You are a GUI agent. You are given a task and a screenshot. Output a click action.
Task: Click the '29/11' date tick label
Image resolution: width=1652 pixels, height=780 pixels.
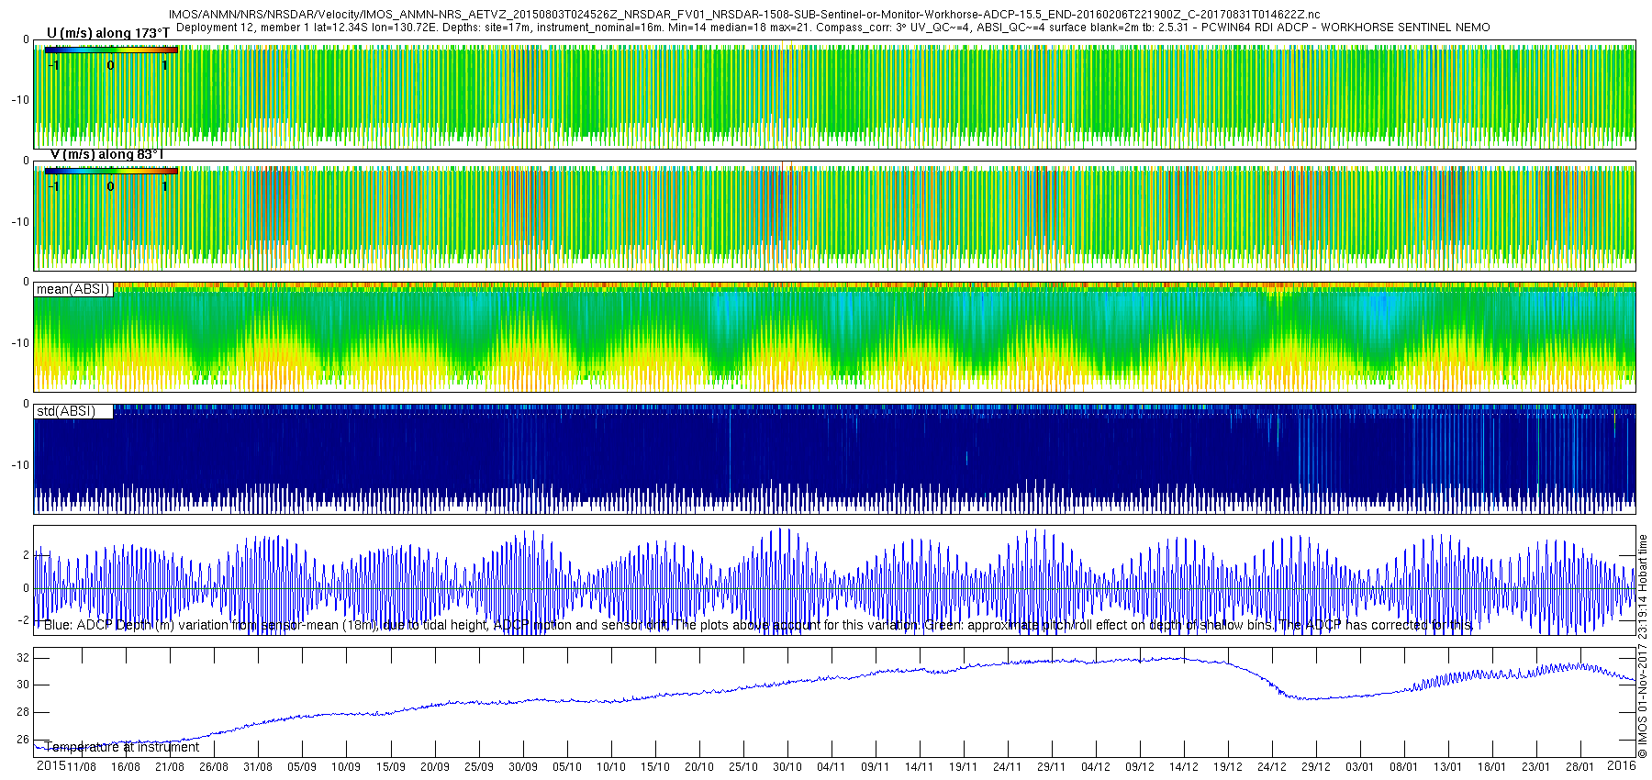1051,767
